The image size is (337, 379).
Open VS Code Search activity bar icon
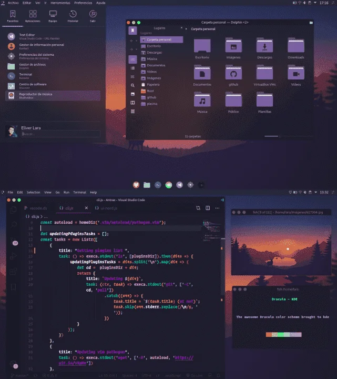pyautogui.click(x=14, y=225)
